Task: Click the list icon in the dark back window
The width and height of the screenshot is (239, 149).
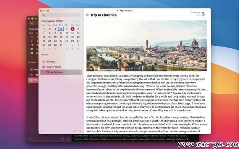Action: click(68, 139)
